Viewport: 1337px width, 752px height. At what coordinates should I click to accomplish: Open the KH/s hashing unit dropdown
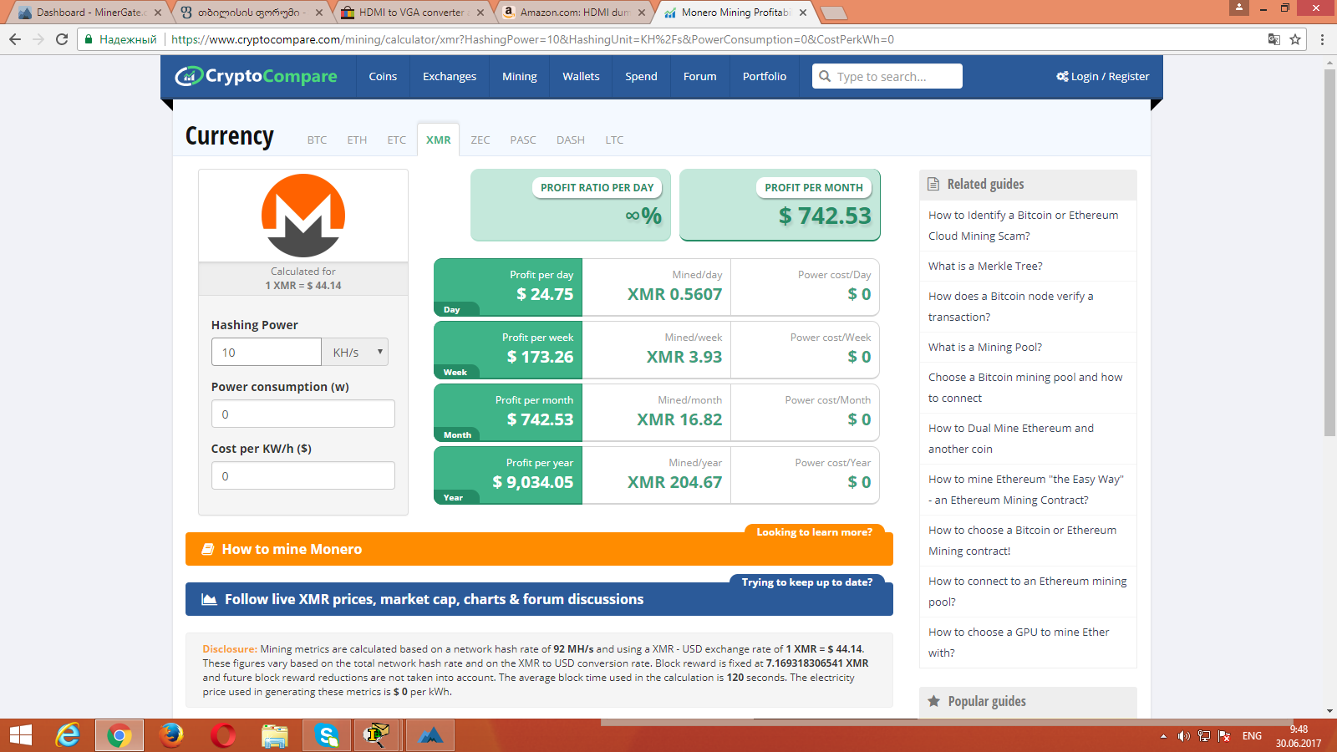pos(355,352)
